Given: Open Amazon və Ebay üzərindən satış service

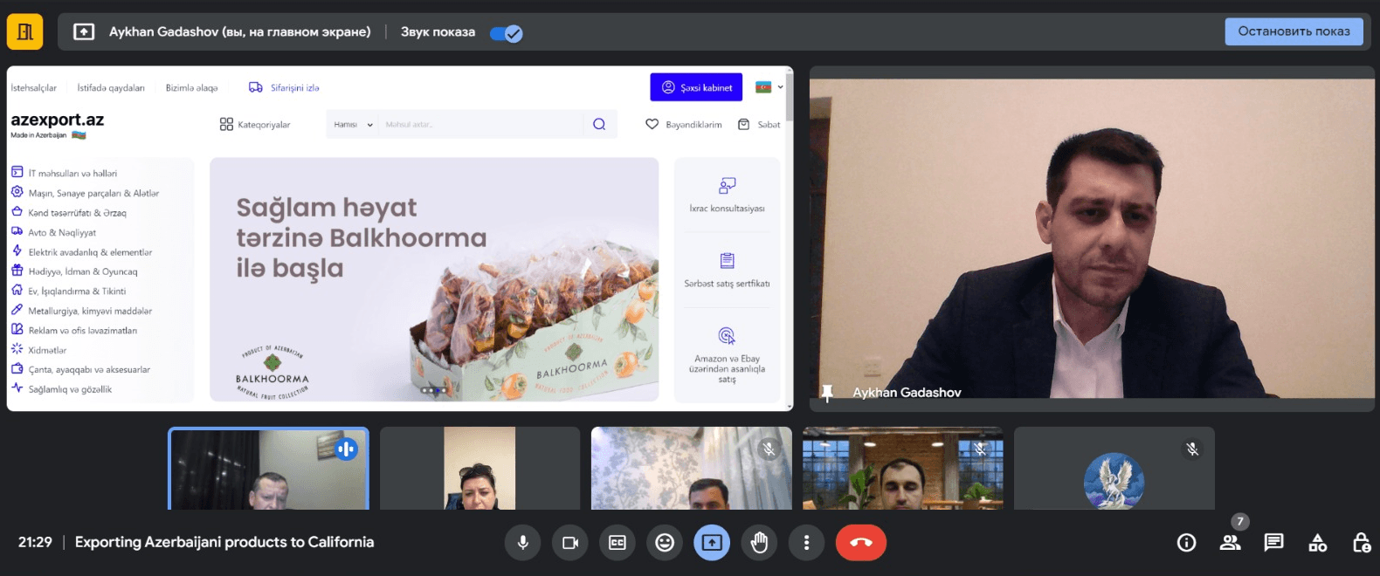Looking at the screenshot, I should tap(727, 355).
